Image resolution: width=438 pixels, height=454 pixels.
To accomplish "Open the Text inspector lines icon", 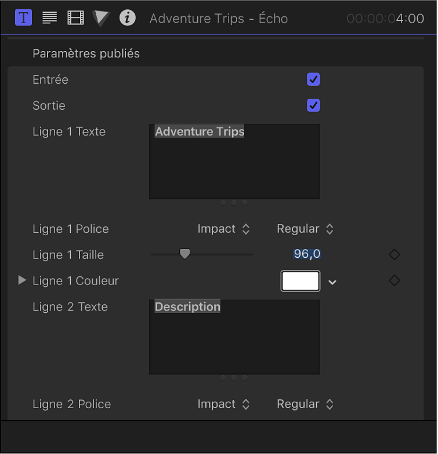I will 50,17.
